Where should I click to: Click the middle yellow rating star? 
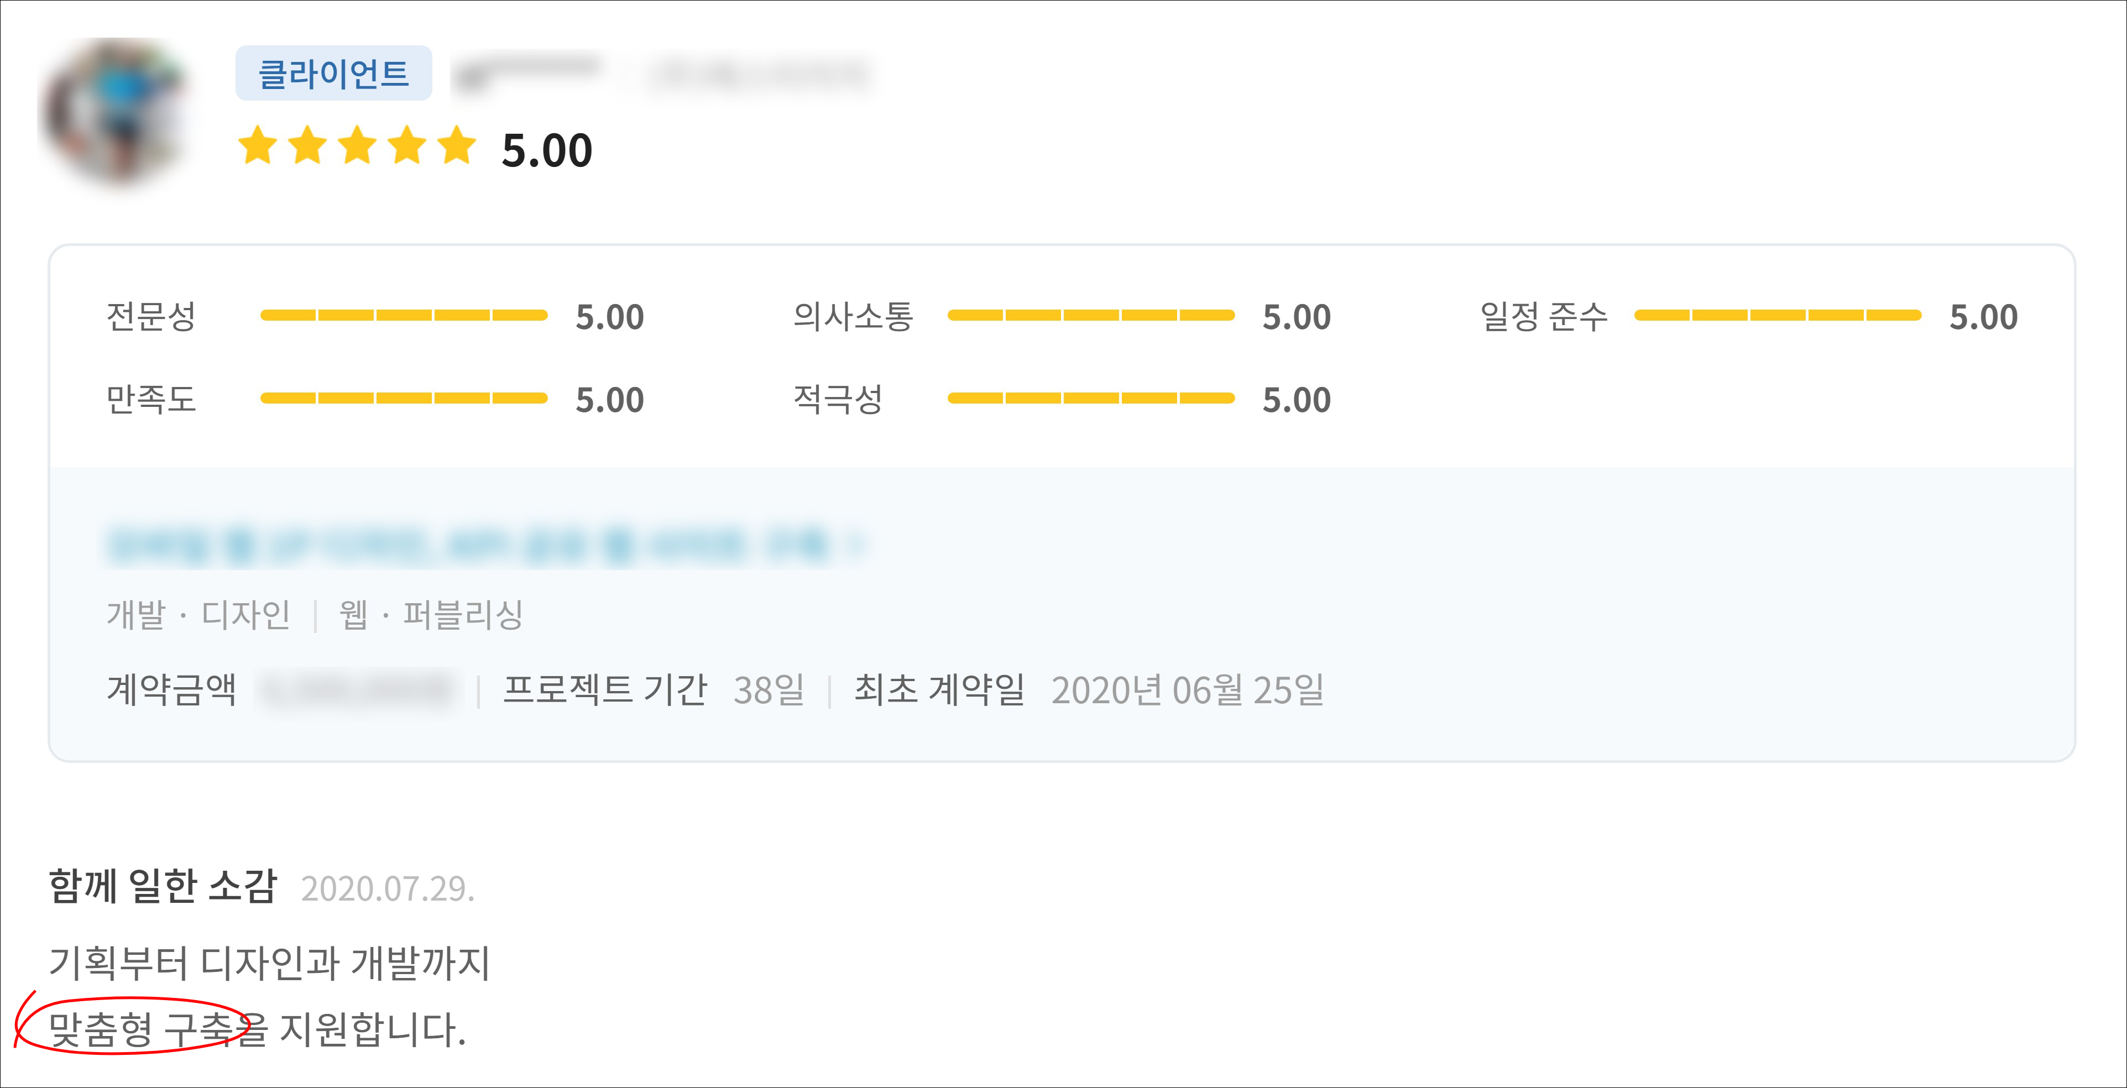(x=358, y=146)
